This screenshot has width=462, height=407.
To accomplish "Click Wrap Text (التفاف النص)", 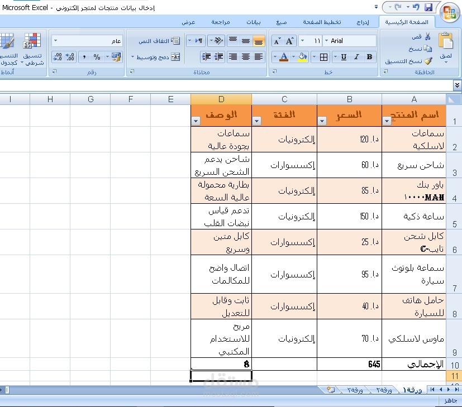I will click(159, 41).
